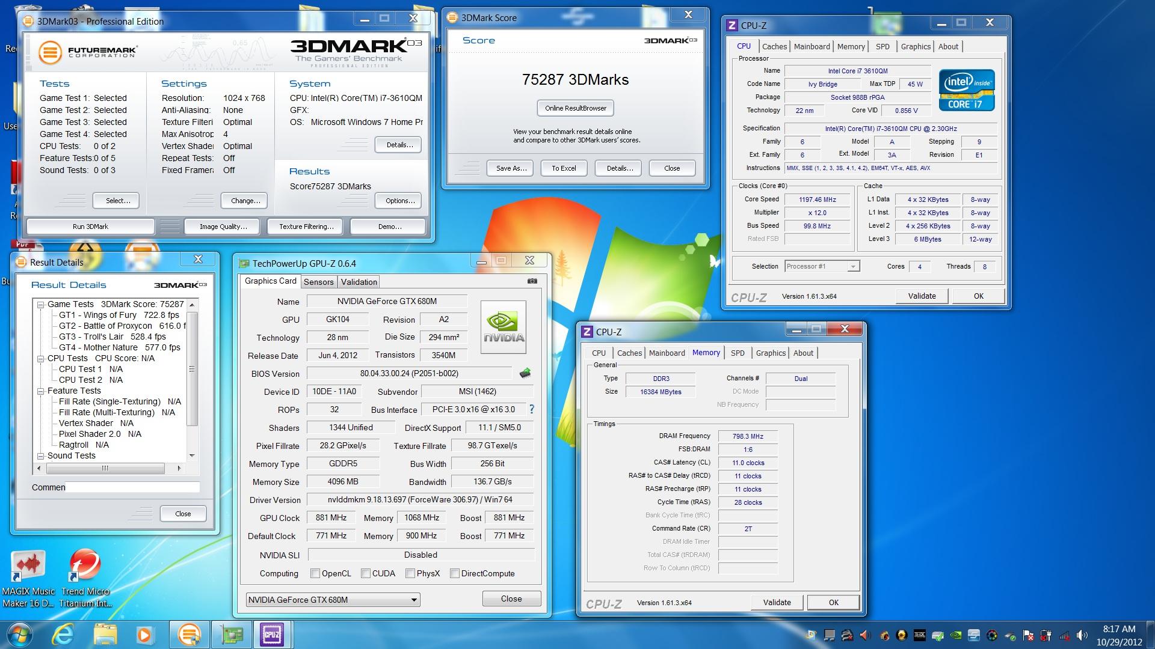Click the clock and date in taskbar
The height and width of the screenshot is (649, 1155).
point(1118,635)
